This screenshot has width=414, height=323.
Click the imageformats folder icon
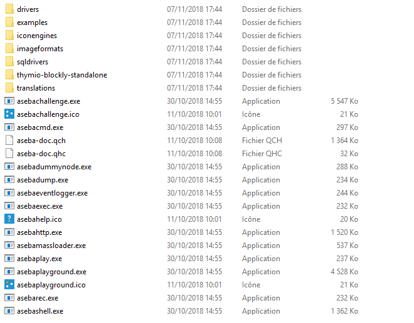pyautogui.click(x=9, y=49)
